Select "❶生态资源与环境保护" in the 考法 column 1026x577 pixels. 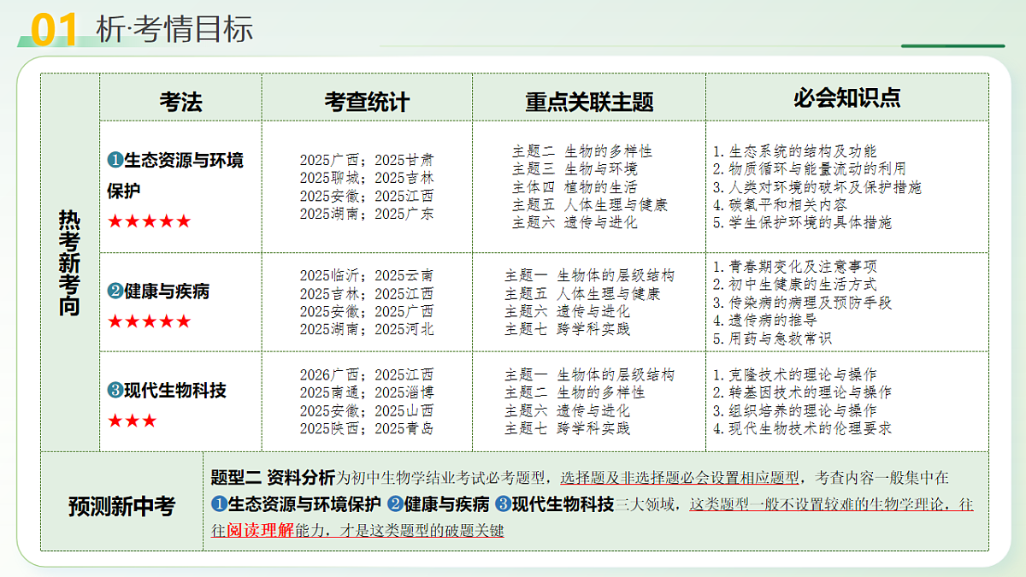pyautogui.click(x=175, y=175)
